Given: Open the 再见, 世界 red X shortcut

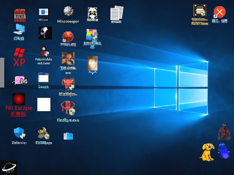Looking at the screenshot, I should coord(219,14).
